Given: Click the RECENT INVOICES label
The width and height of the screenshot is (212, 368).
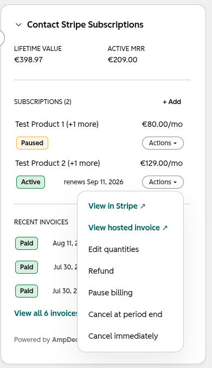Looking at the screenshot, I should [41, 222].
